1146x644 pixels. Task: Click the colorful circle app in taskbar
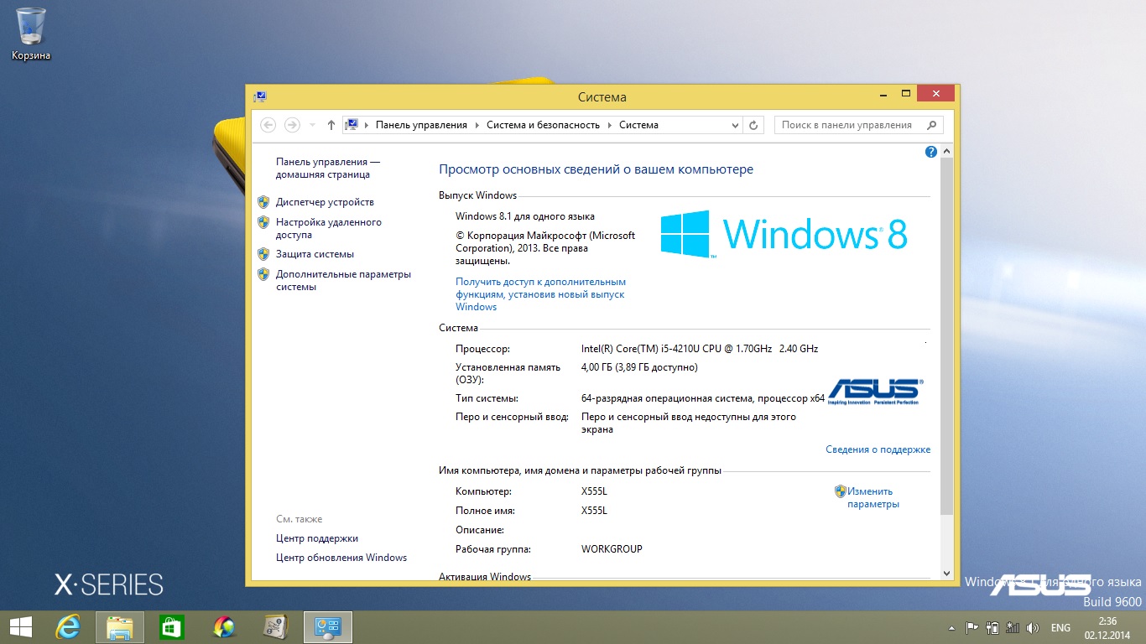224,626
